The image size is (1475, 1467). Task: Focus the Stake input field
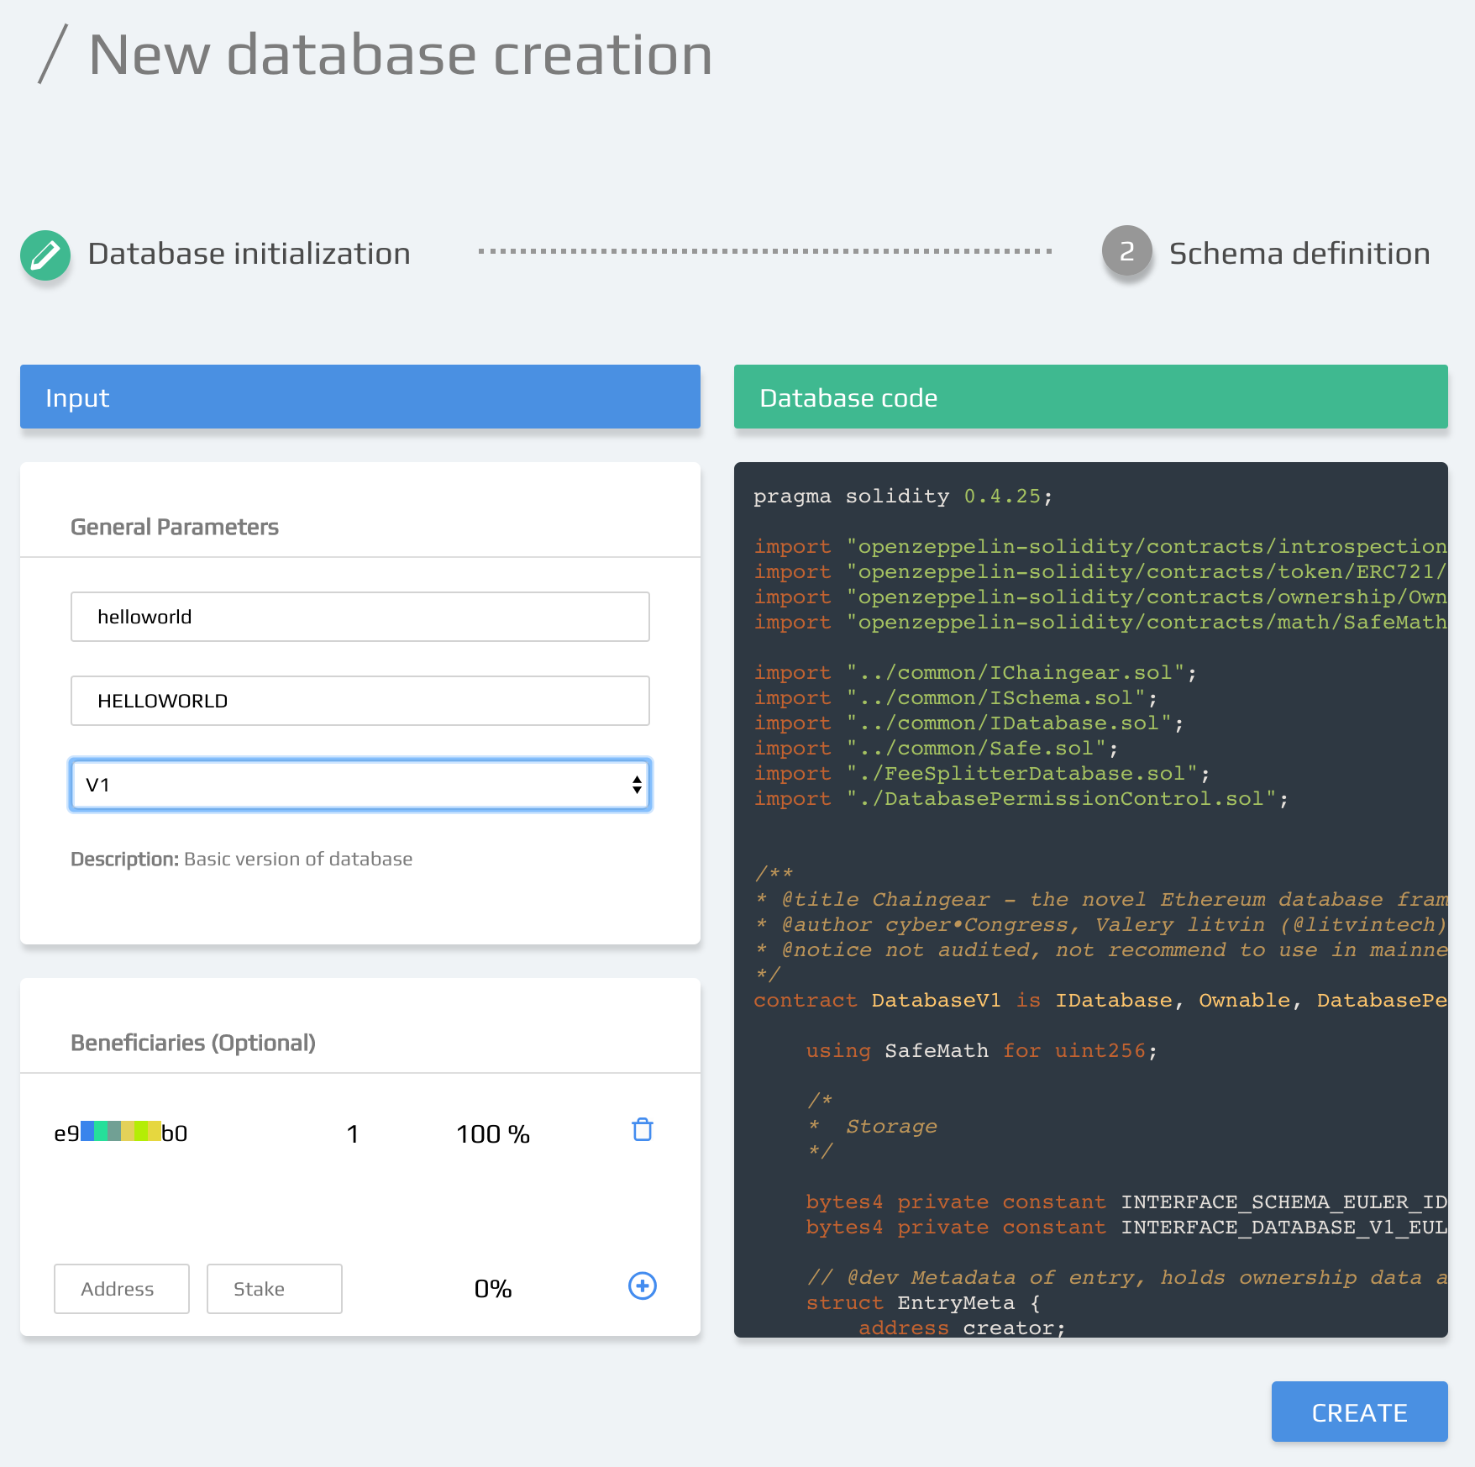pyautogui.click(x=275, y=1289)
